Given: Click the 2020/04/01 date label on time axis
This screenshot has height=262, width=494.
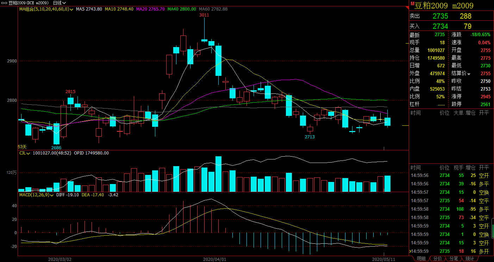Looking at the screenshot, I should [x=214, y=259].
